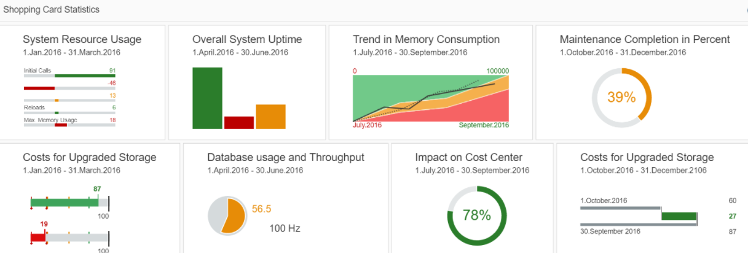Click the Shopping Card Statistics header
The width and height of the screenshot is (748, 253).
tap(51, 10)
